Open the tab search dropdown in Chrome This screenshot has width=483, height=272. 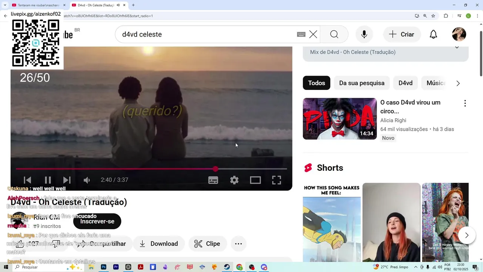[5, 5]
